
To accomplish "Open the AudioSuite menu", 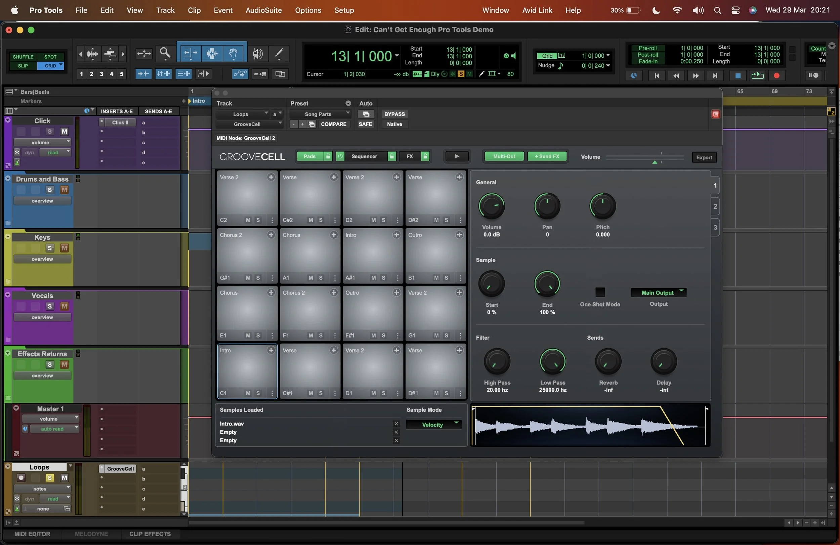I will (x=263, y=10).
